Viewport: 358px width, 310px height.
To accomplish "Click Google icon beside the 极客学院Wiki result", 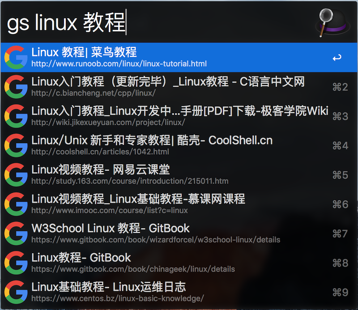I will pyautogui.click(x=15, y=115).
